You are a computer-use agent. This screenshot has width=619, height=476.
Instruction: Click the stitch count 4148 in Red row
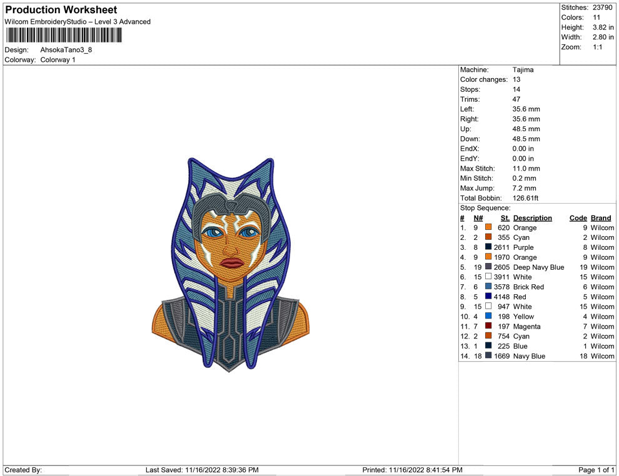point(501,297)
